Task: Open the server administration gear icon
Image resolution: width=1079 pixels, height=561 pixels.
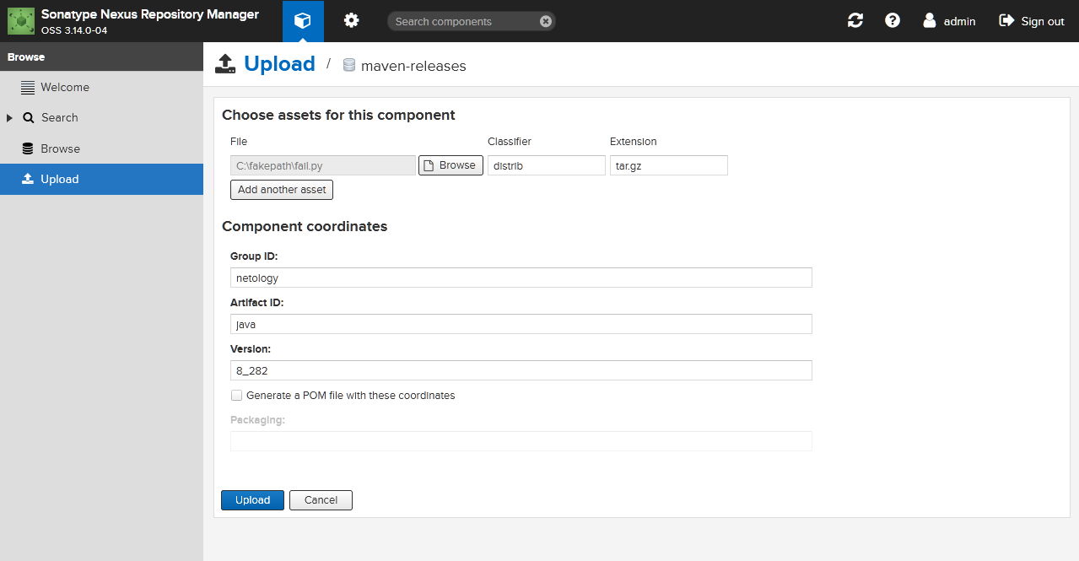Action: pyautogui.click(x=352, y=21)
